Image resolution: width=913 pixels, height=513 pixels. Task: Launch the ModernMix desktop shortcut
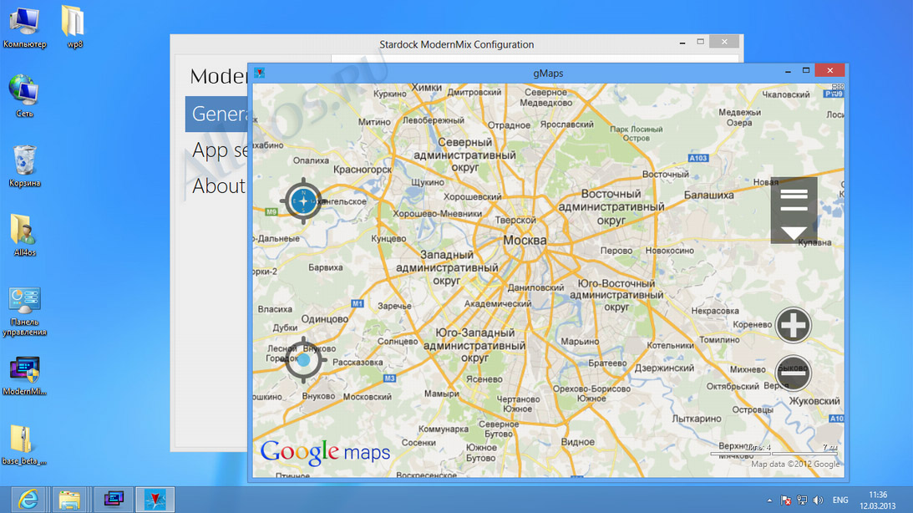24,376
